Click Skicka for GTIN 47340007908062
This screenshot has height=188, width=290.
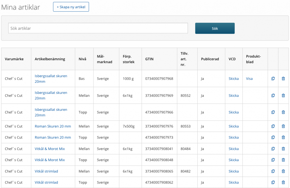tap(234, 182)
